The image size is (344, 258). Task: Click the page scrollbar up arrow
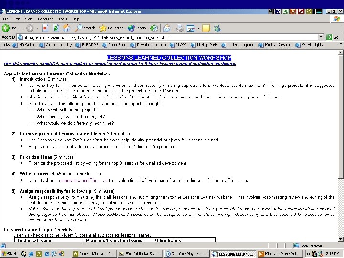click(x=340, y=52)
